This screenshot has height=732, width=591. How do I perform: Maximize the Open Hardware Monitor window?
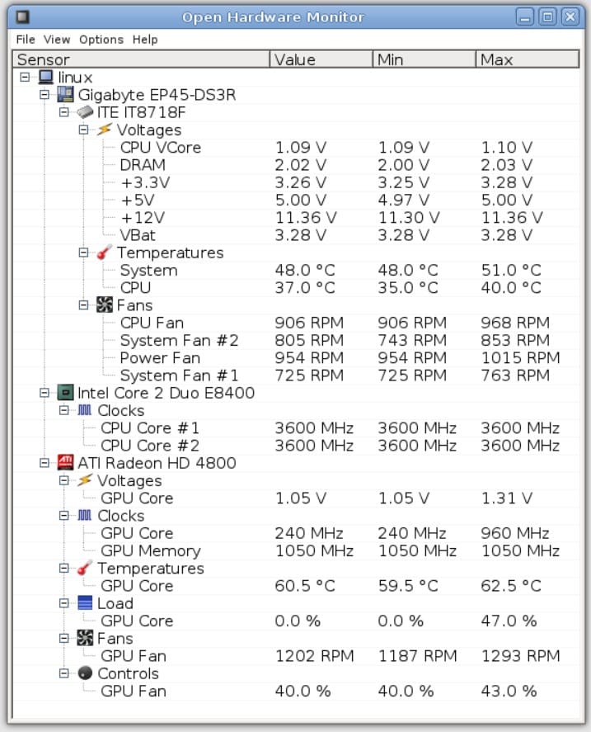point(547,17)
